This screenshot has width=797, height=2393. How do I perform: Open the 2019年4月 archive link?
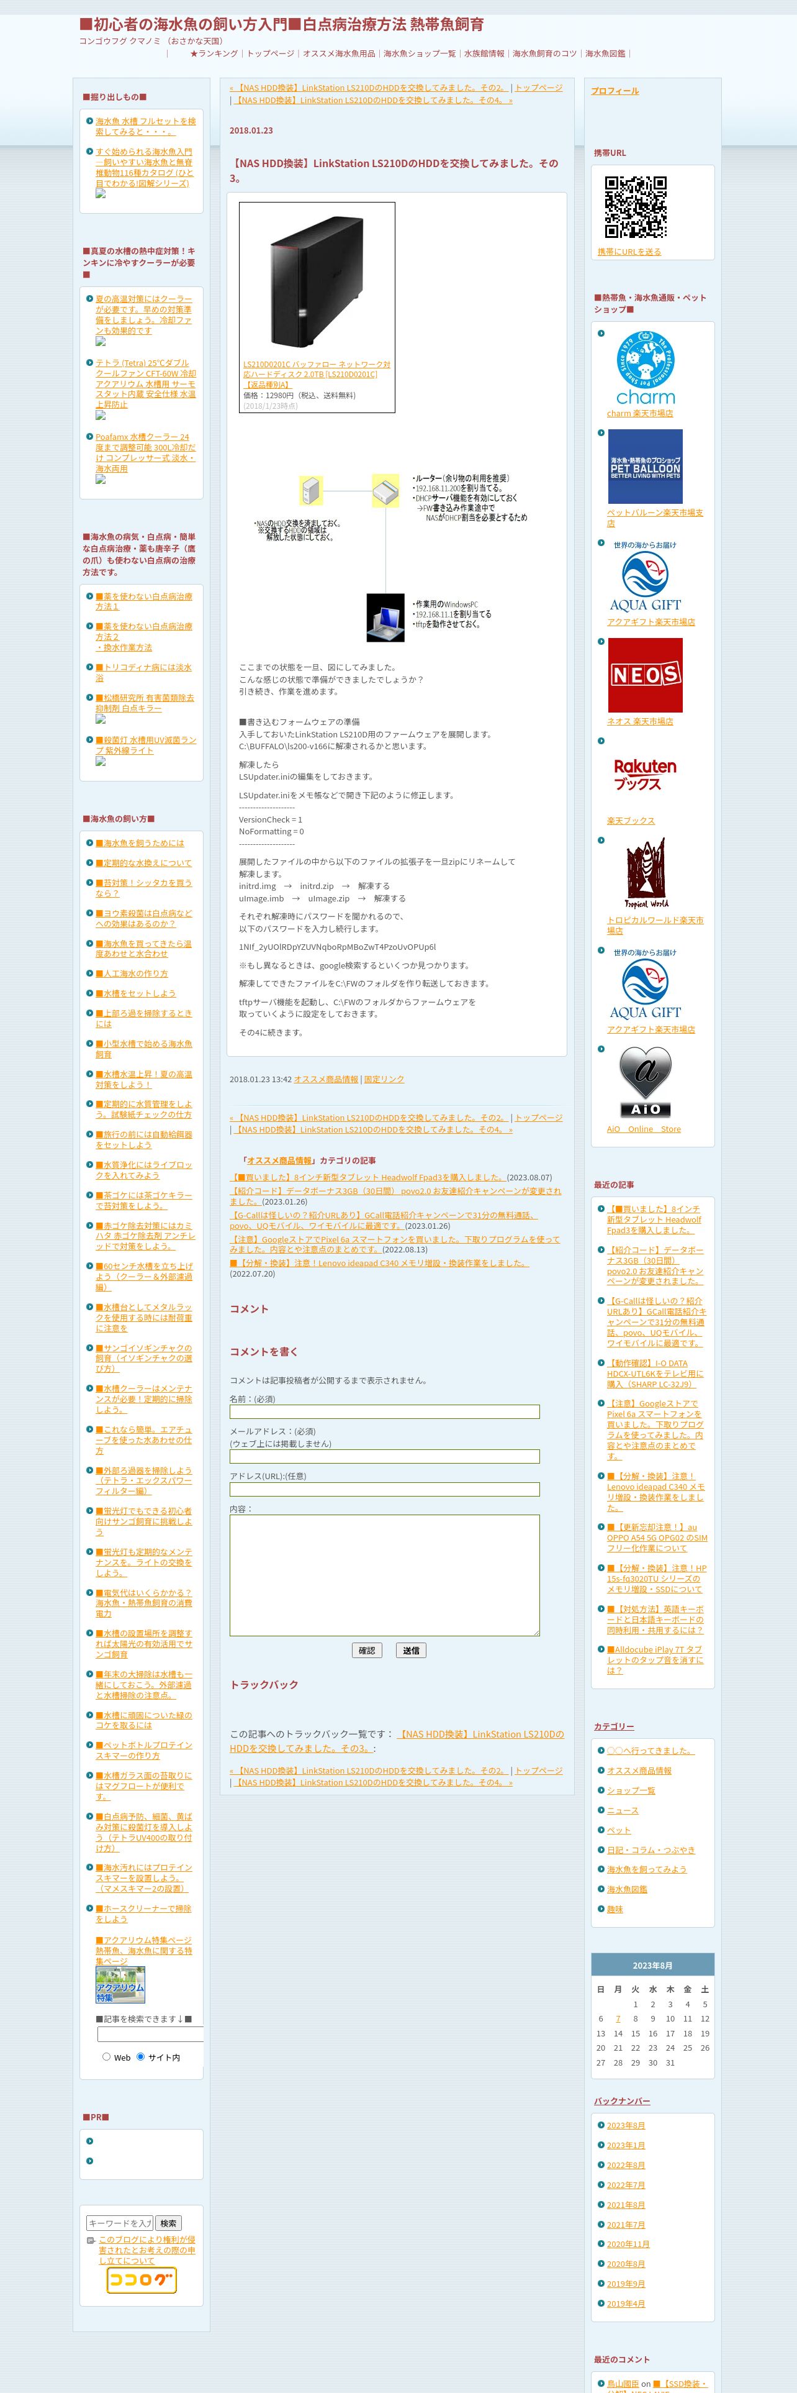click(625, 2303)
